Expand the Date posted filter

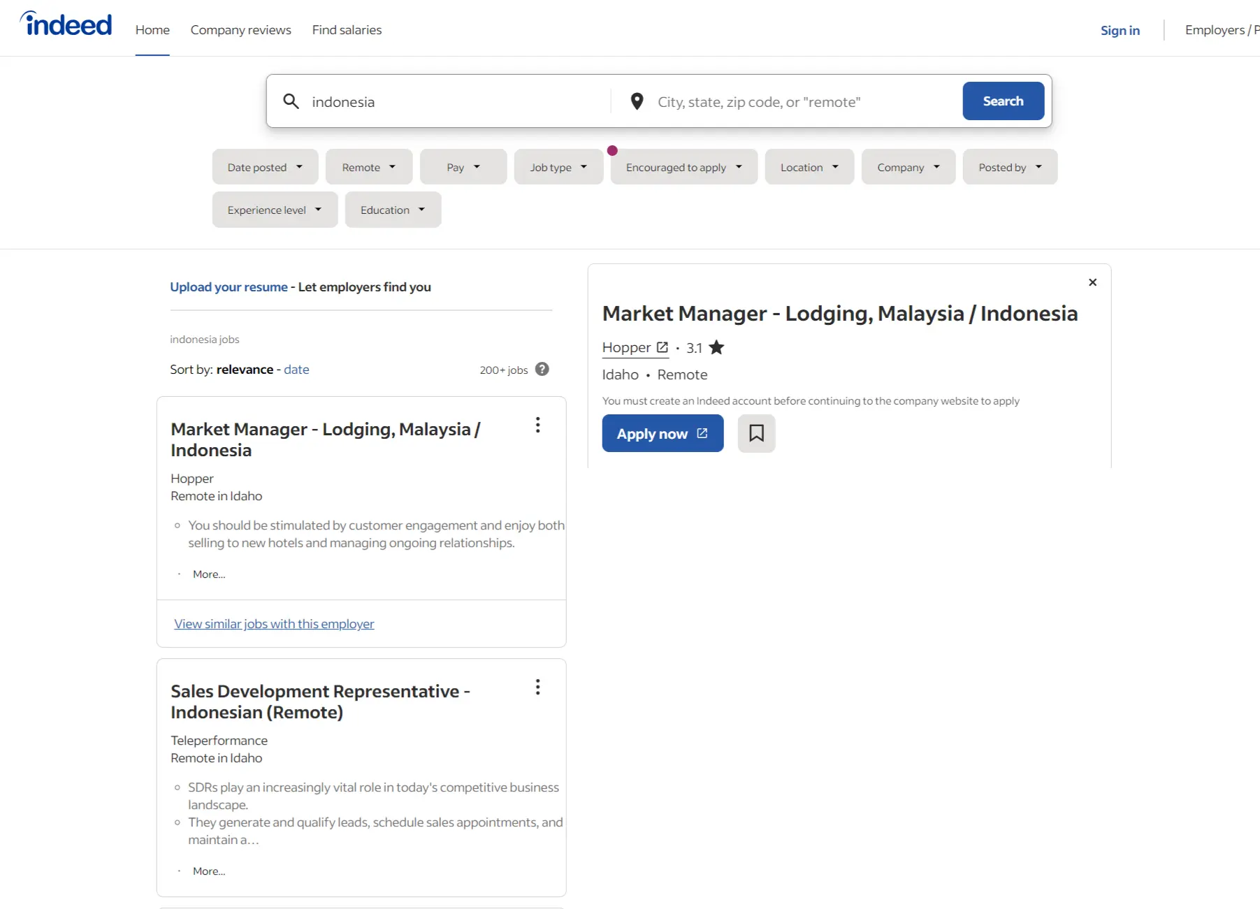click(x=265, y=167)
